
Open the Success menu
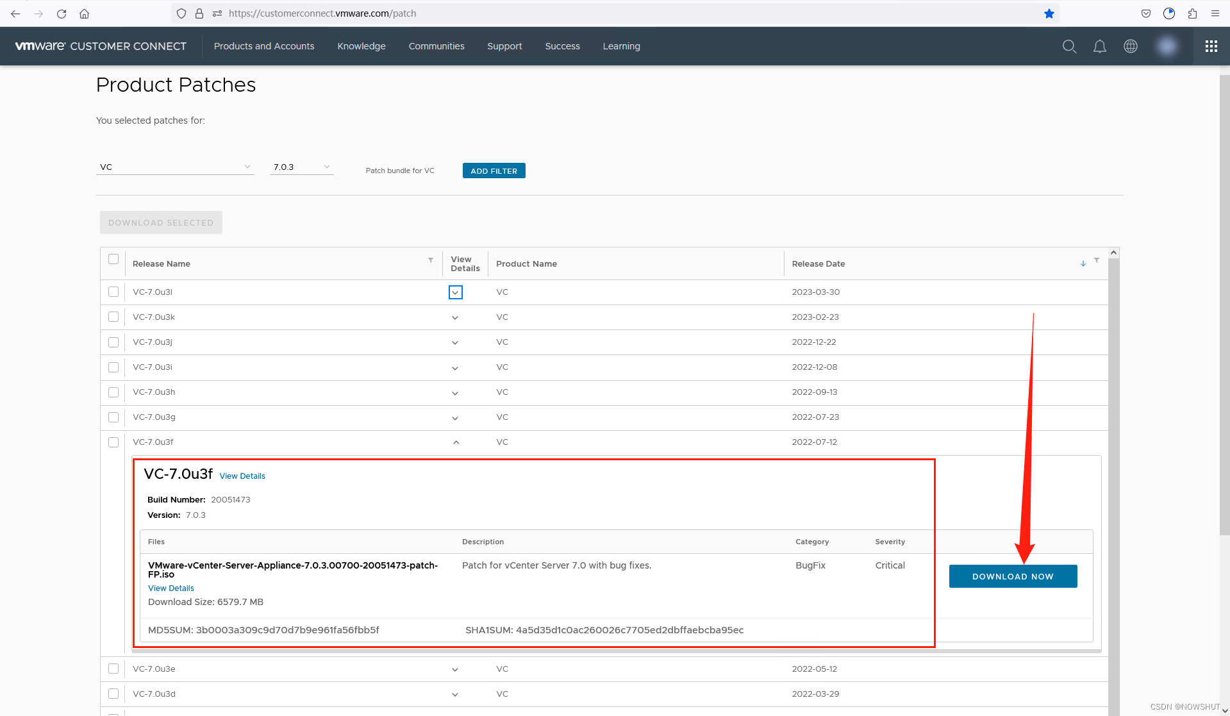tap(562, 46)
